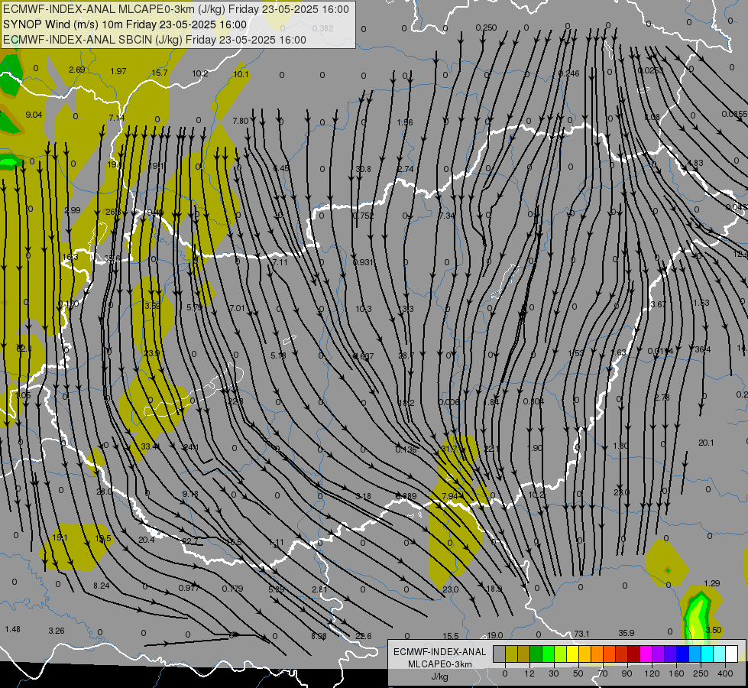Click the map value '3.50' near the green cell

[713, 630]
